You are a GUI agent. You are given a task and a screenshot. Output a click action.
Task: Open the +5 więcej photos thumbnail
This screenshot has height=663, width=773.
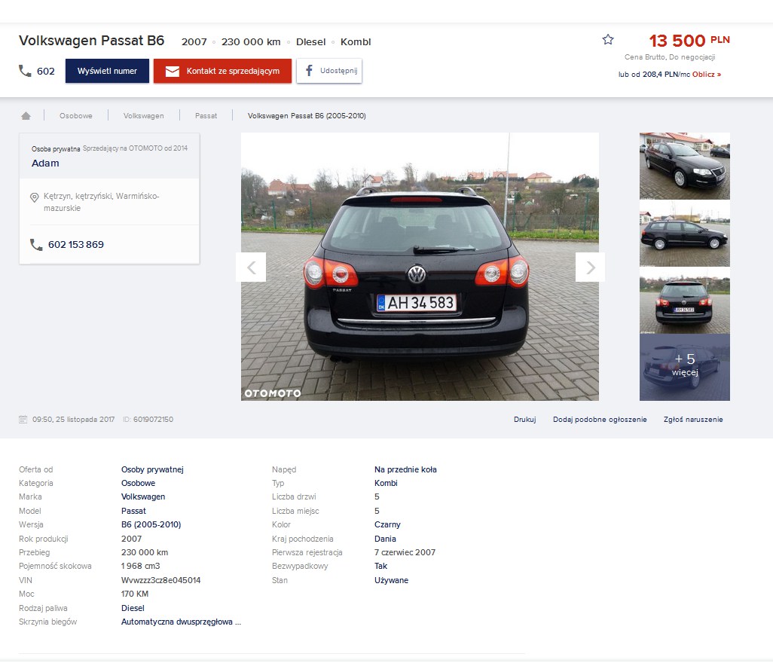click(684, 367)
